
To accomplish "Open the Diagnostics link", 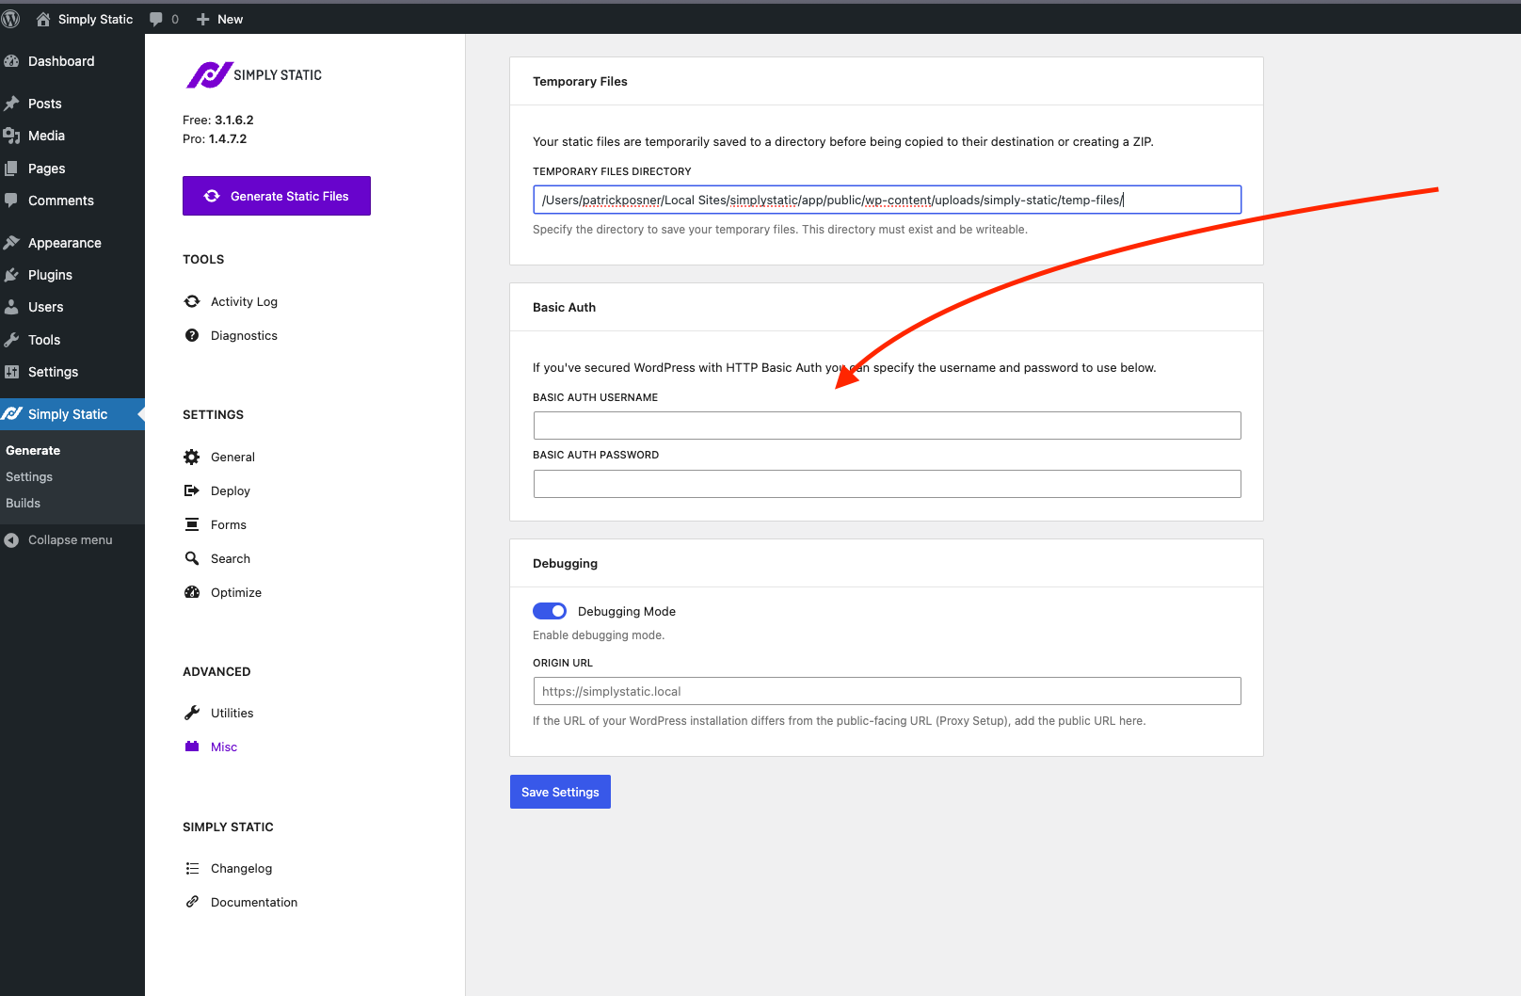I will pos(244,335).
